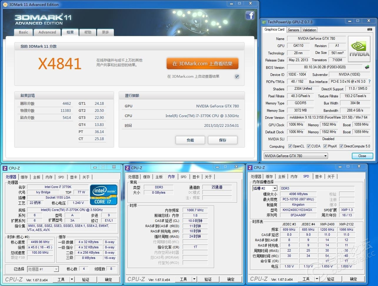The width and height of the screenshot is (378, 286).
Task: Click the memory model KHX2400C11D3/4GX field
Action: click(x=298, y=210)
